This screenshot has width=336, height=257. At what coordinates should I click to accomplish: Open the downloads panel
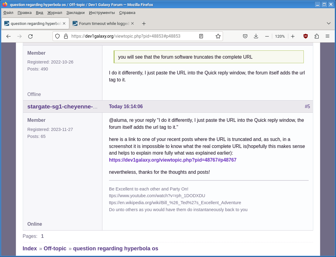pyautogui.click(x=256, y=36)
